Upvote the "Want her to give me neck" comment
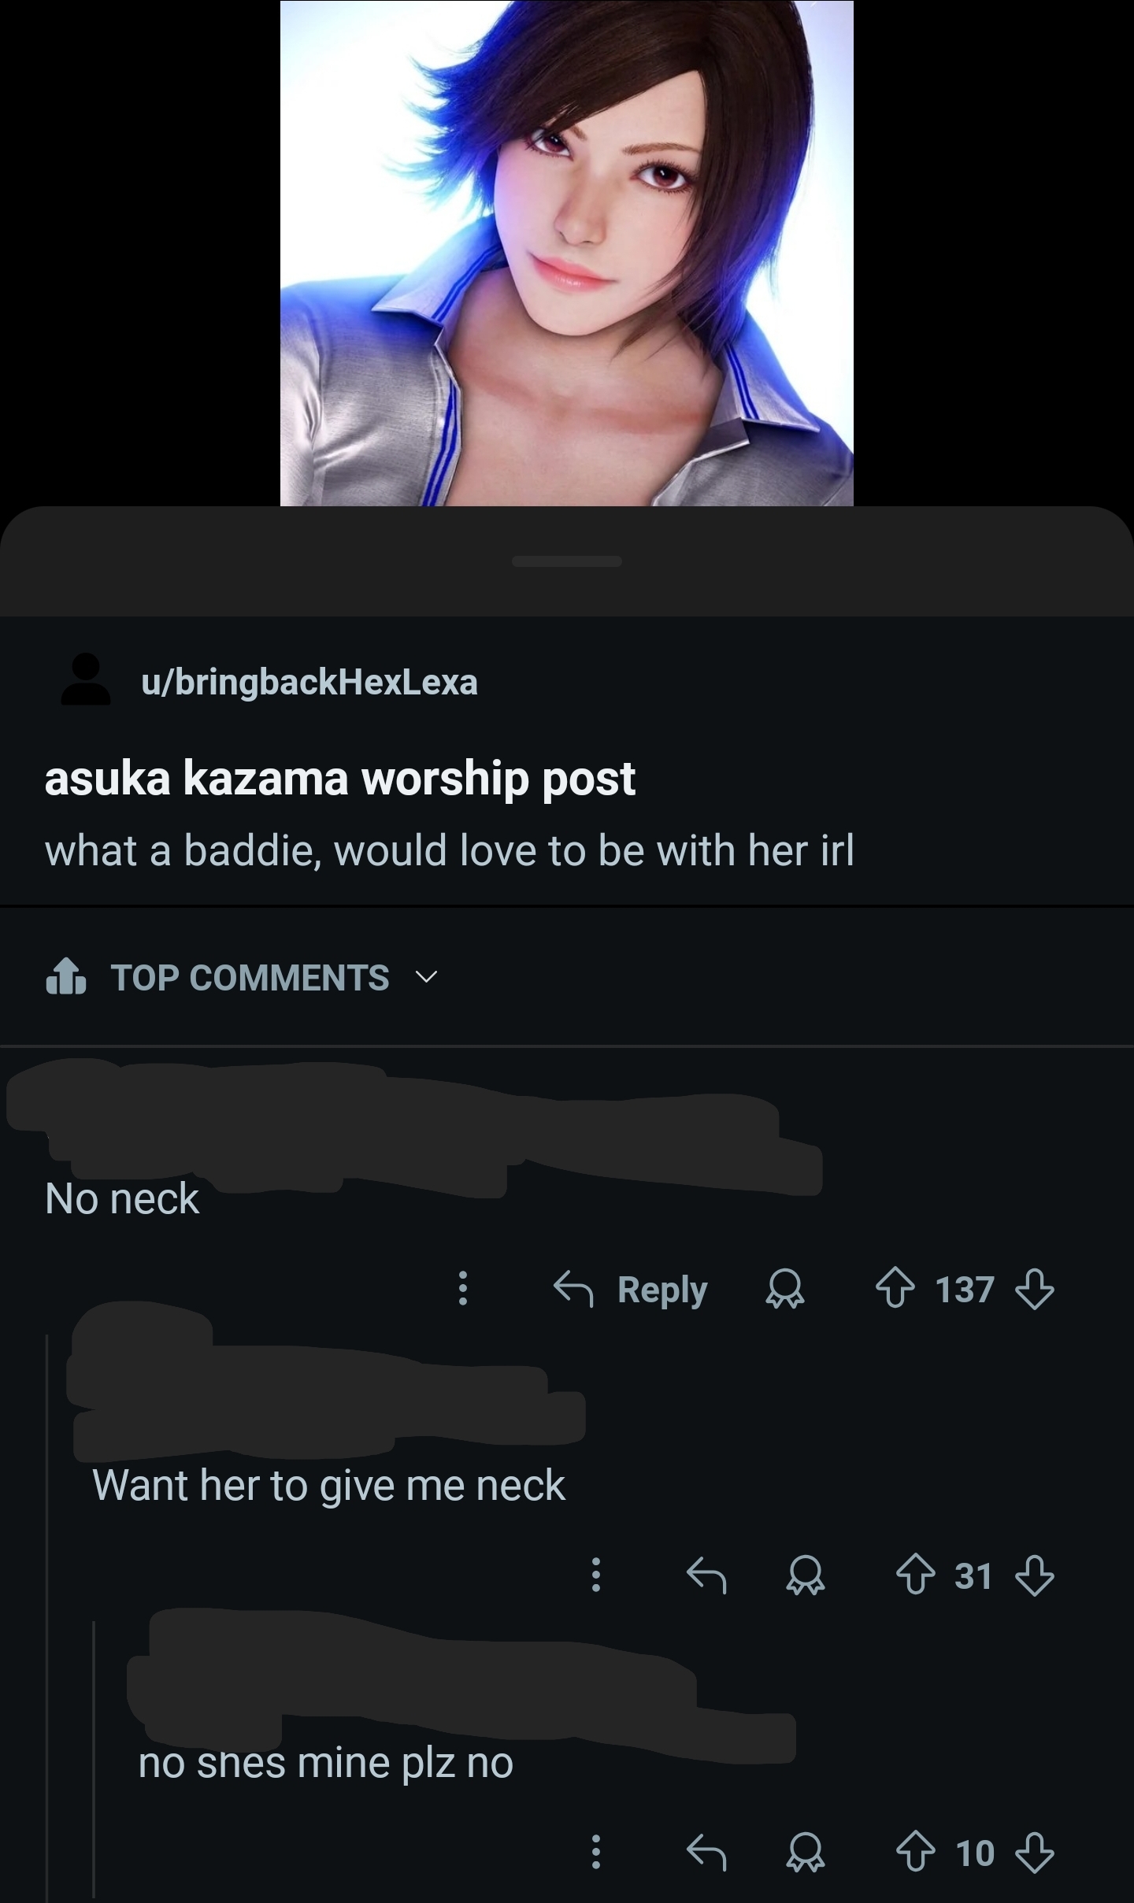The image size is (1134, 1903). pyautogui.click(x=916, y=1575)
